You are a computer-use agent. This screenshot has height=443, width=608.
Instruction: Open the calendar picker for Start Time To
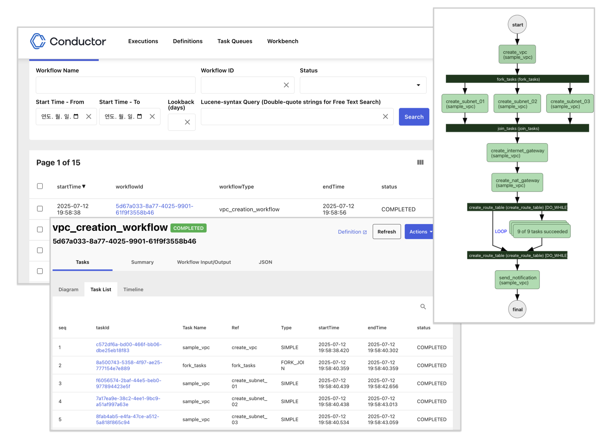click(139, 116)
